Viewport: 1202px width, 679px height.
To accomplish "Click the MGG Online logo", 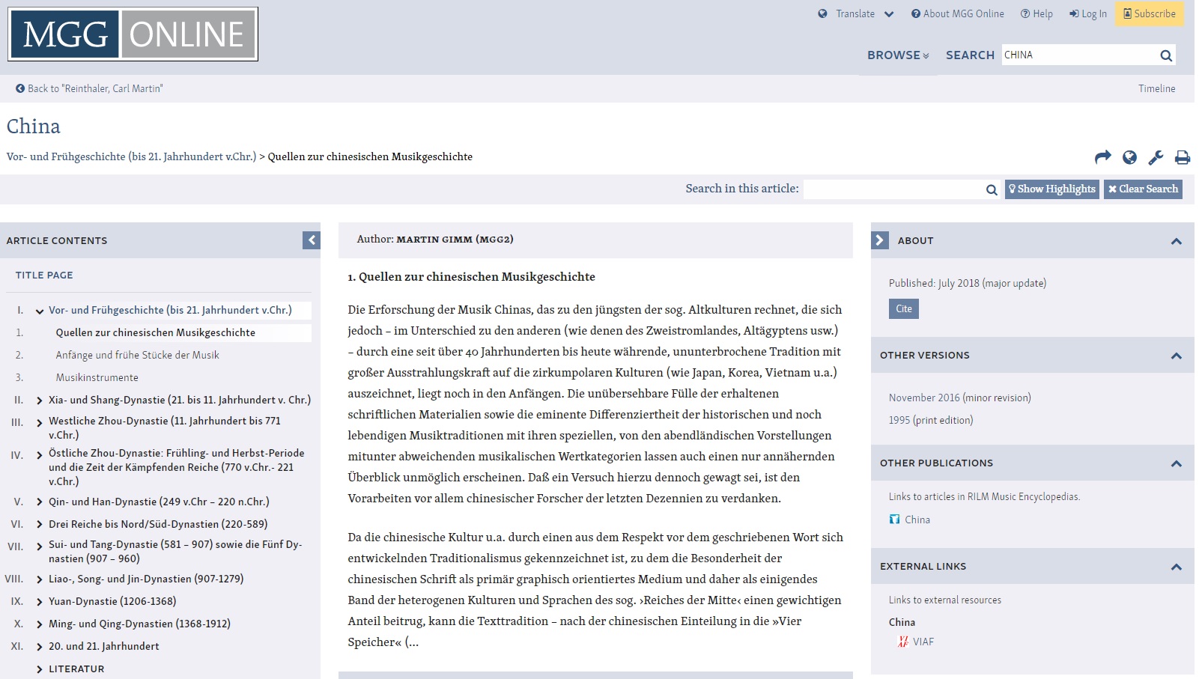I will 133,34.
